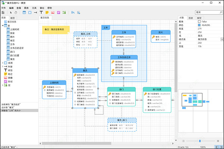Switch to right panel 图表 tab
The height and width of the screenshot is (149, 224).
pyautogui.click(x=191, y=18)
